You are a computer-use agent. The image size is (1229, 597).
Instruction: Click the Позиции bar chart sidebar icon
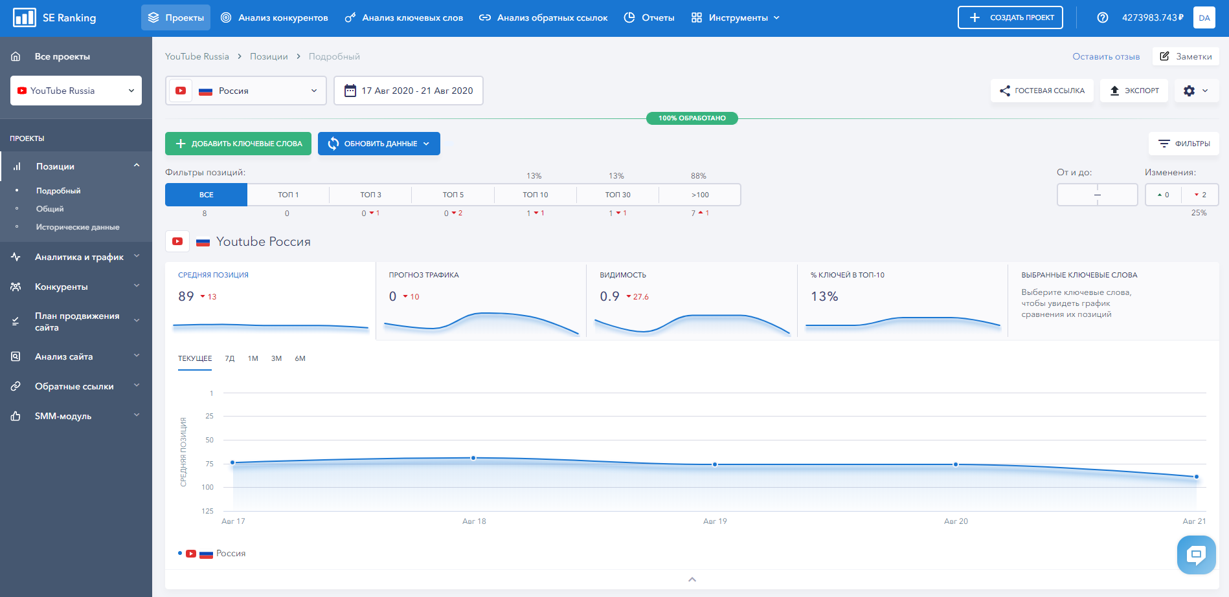17,166
